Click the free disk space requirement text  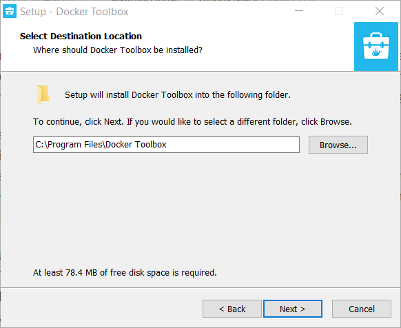coord(125,273)
